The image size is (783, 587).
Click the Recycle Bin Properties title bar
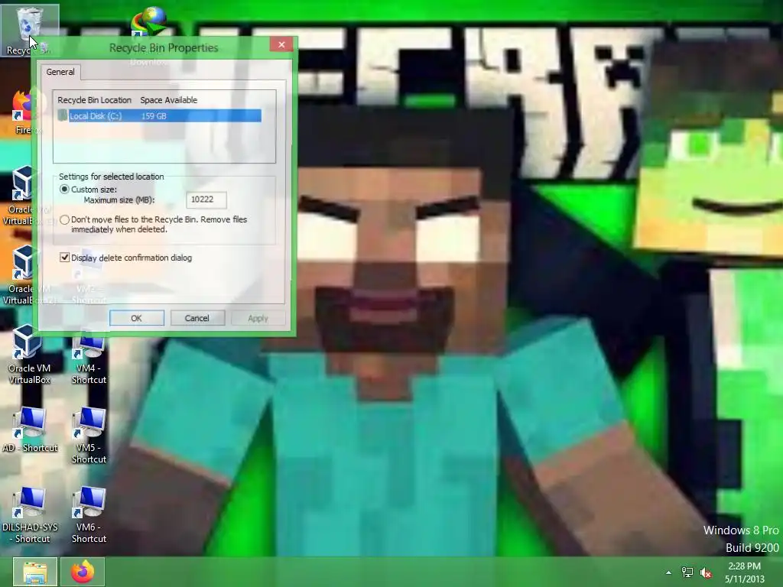(x=164, y=47)
